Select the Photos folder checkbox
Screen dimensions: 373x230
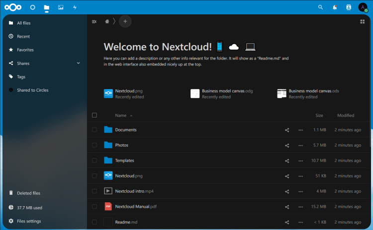[x=94, y=145]
